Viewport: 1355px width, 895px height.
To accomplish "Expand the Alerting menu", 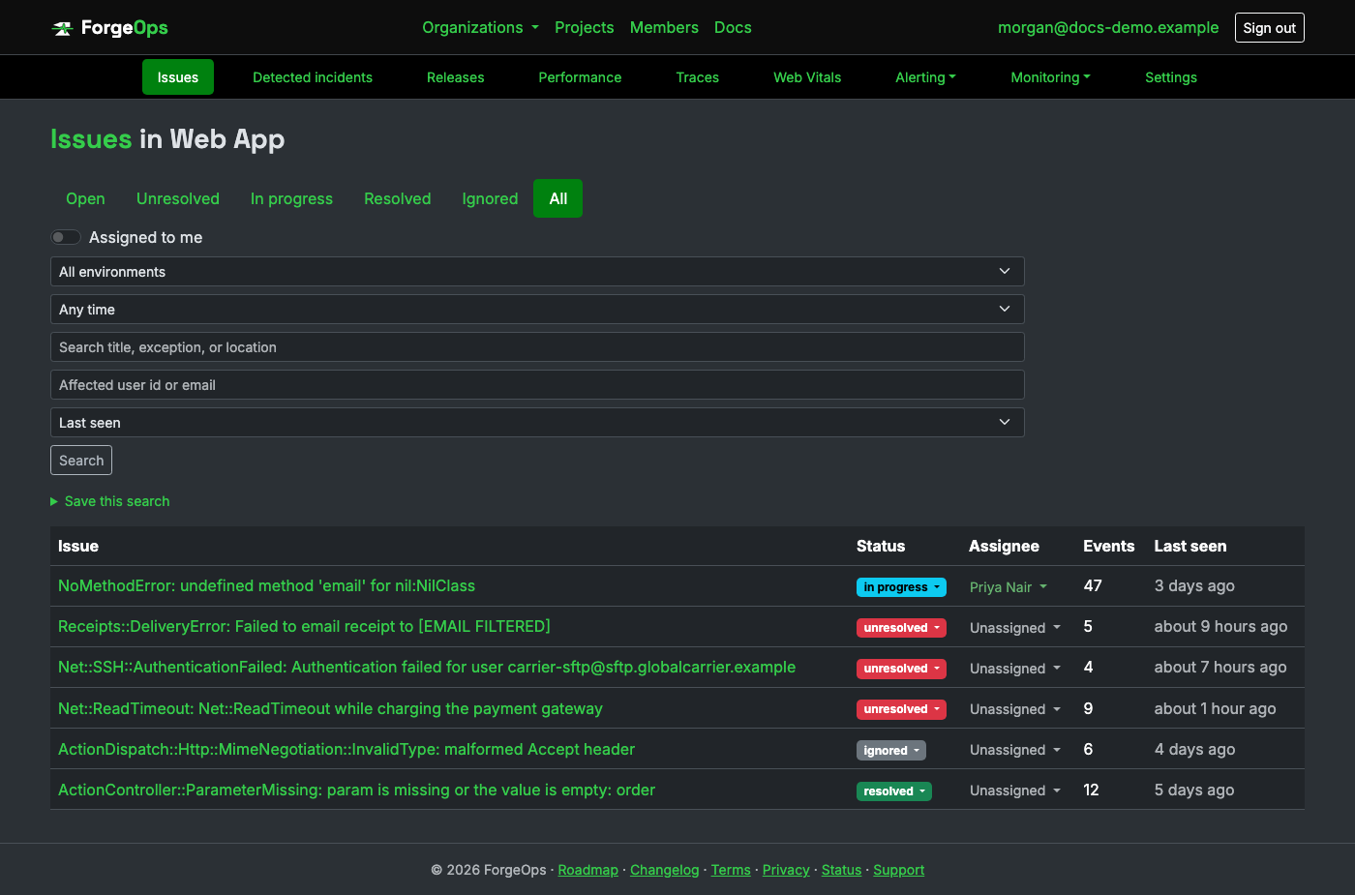I will 925,77.
